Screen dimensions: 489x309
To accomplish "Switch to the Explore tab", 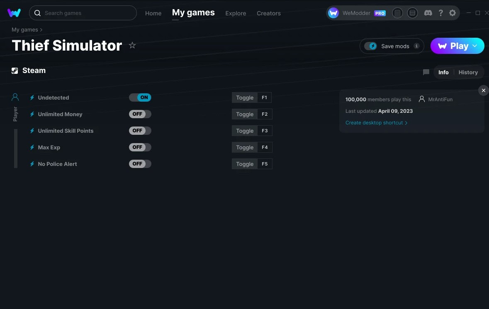I will (236, 13).
